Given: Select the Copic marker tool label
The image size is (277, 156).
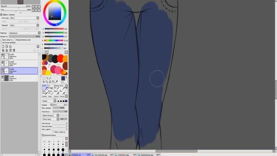Looking at the screenshot, I should pos(50,97).
